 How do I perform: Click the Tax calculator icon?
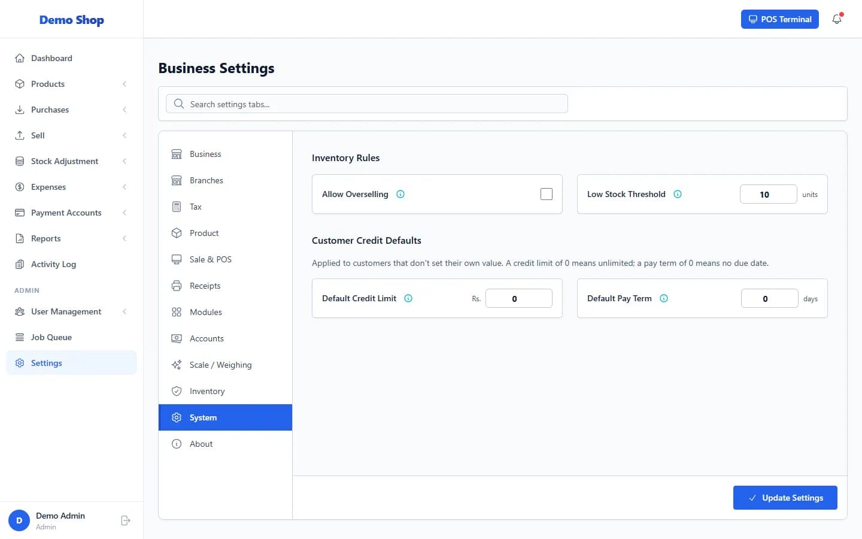click(x=177, y=207)
